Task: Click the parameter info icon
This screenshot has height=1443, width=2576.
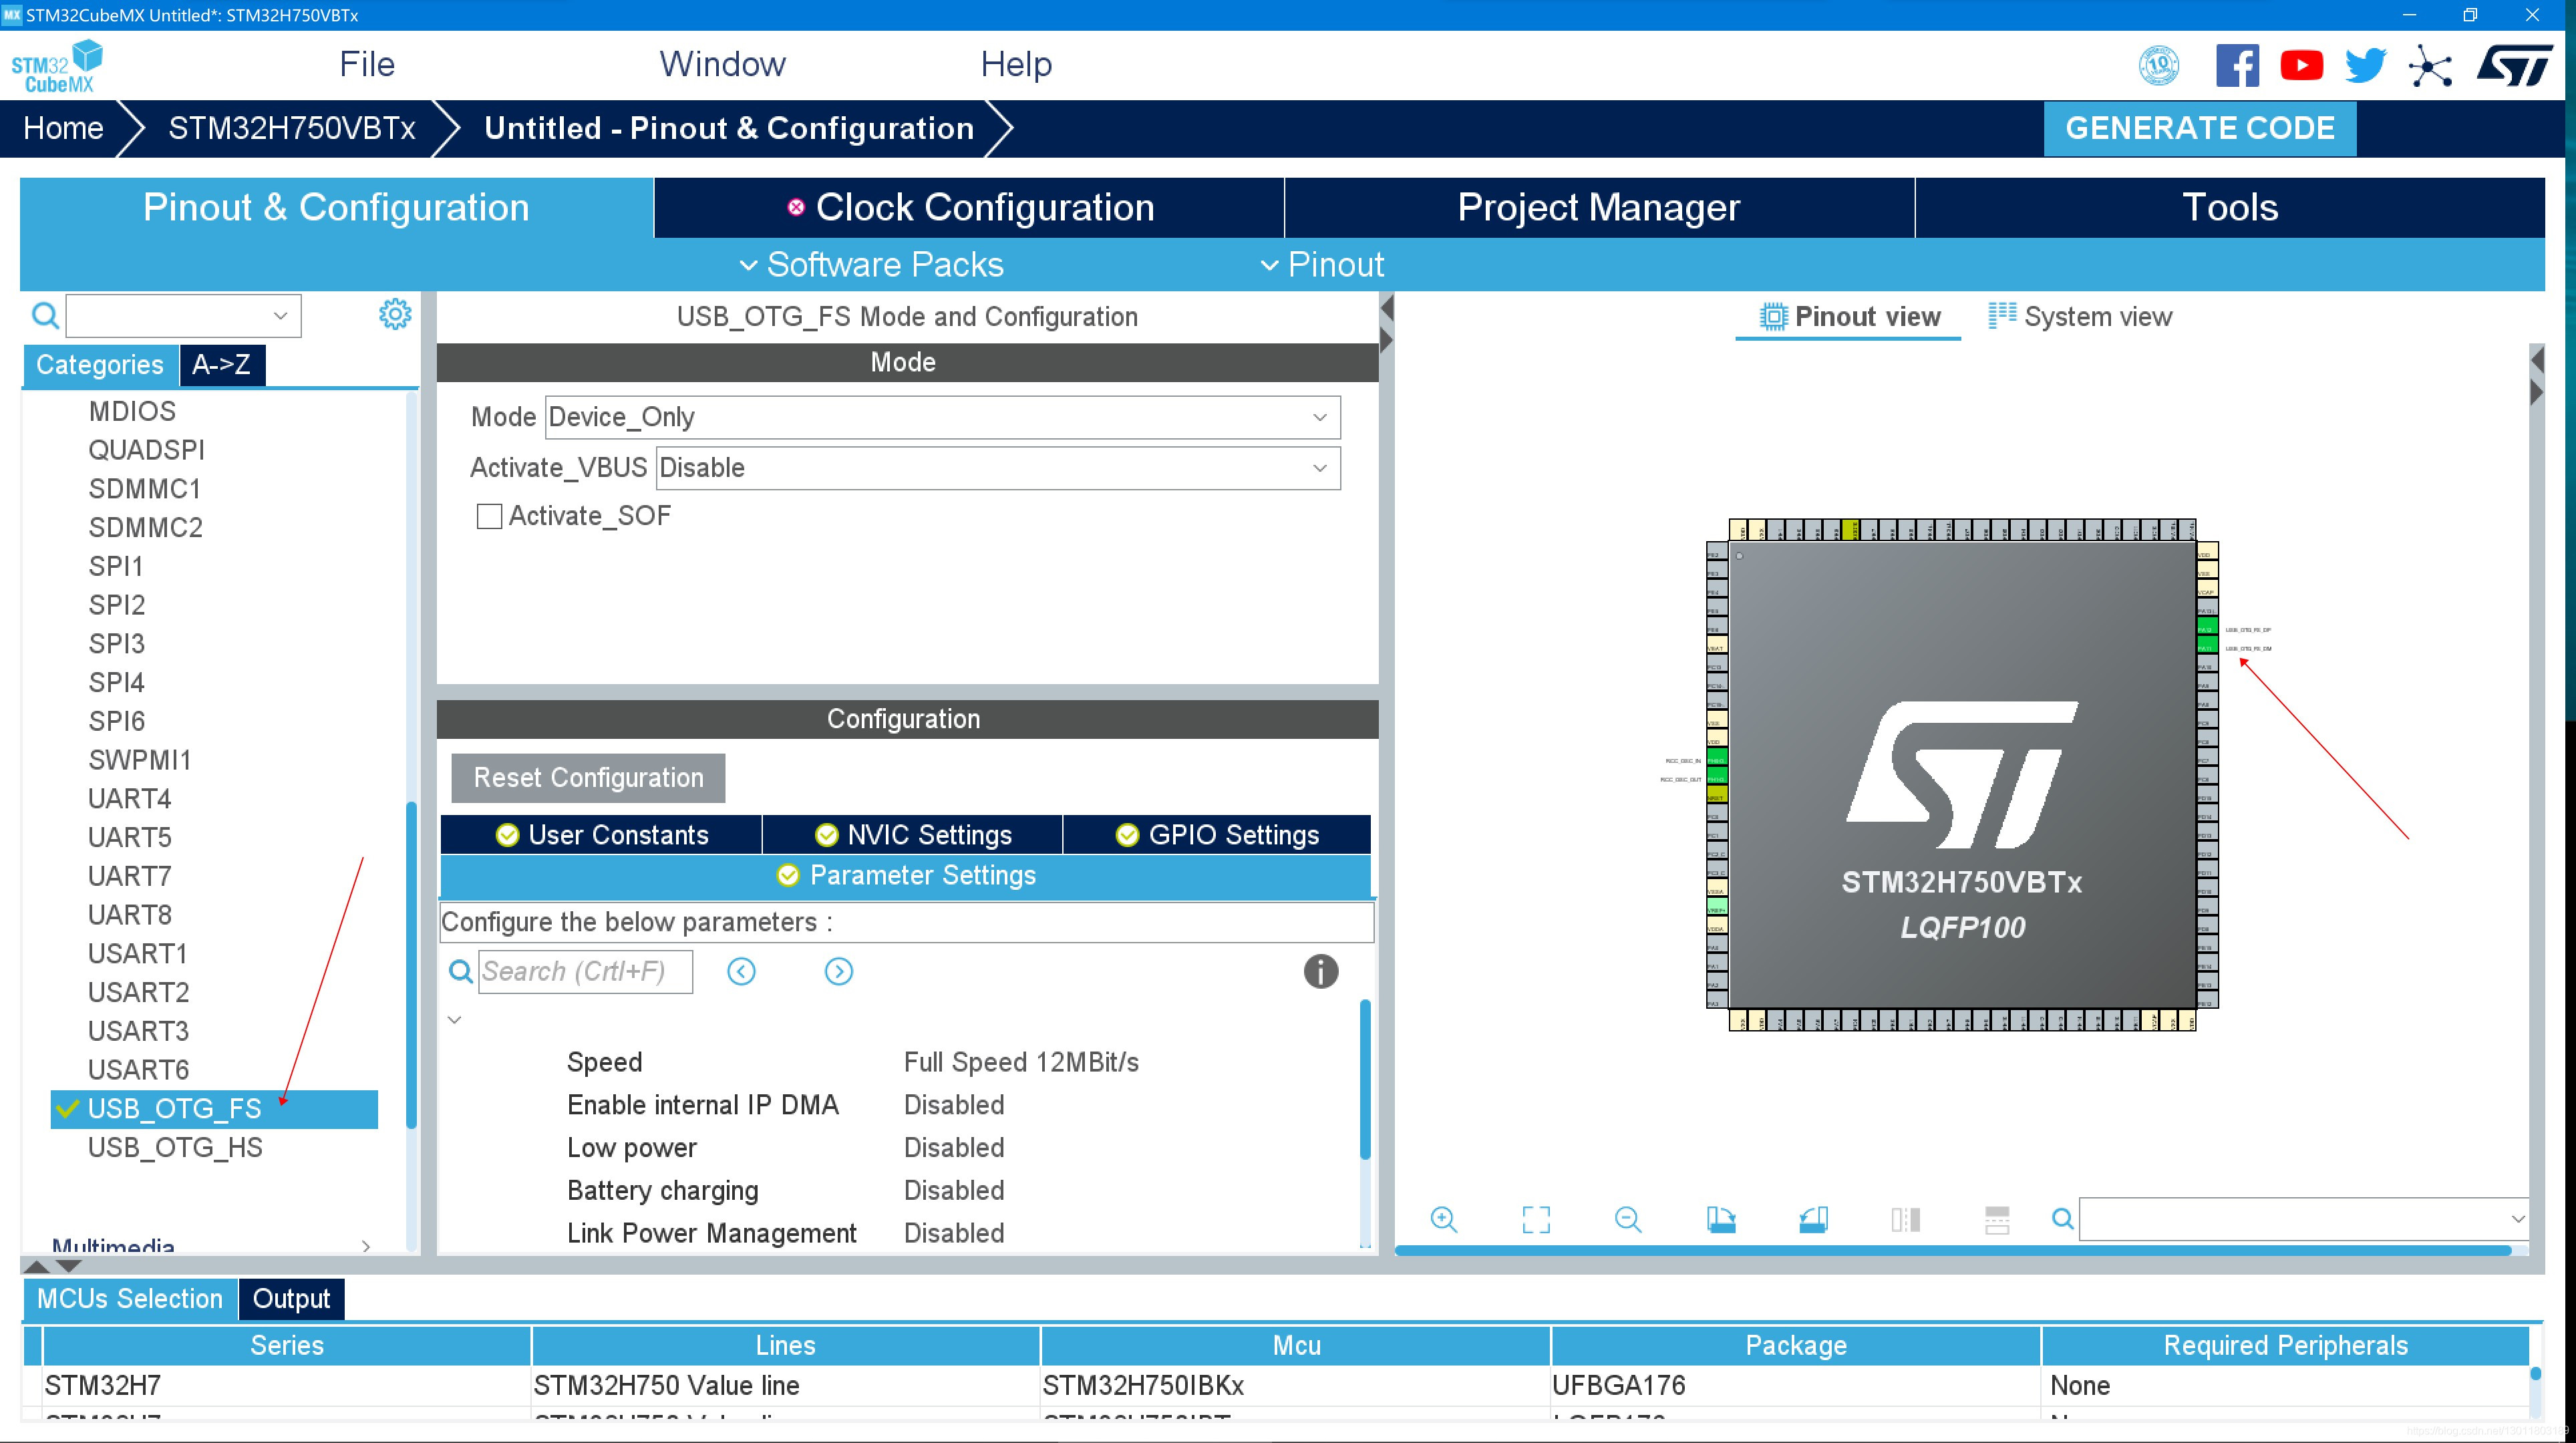Action: tap(1320, 971)
